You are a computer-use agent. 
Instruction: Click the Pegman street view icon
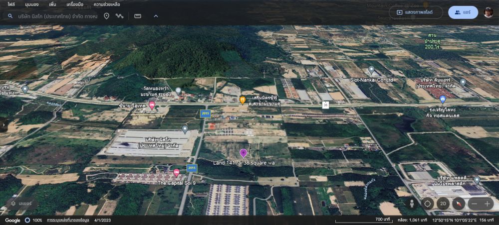tap(412, 204)
